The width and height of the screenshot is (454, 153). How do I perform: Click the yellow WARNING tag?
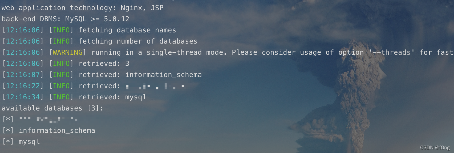click(68, 53)
